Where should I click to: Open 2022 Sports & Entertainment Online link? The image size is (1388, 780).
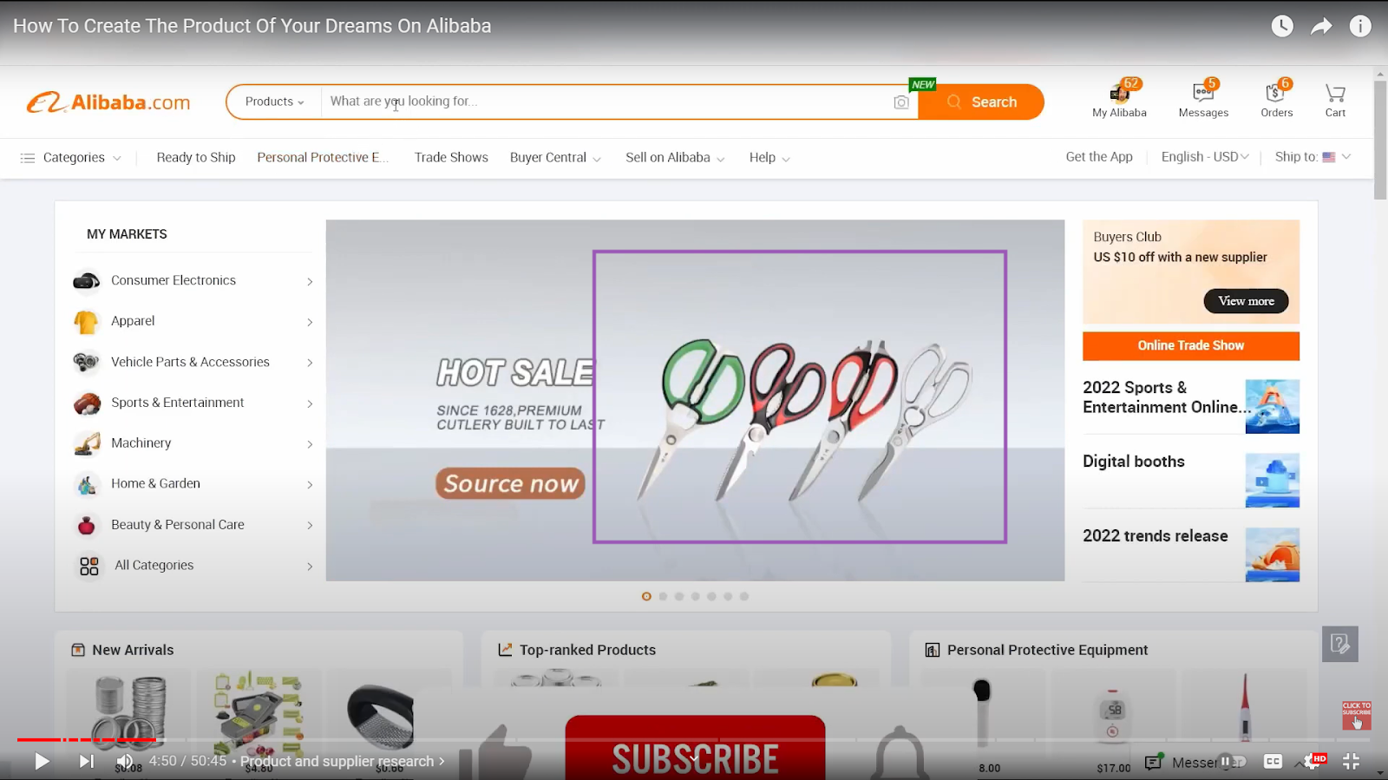[x=1167, y=397]
